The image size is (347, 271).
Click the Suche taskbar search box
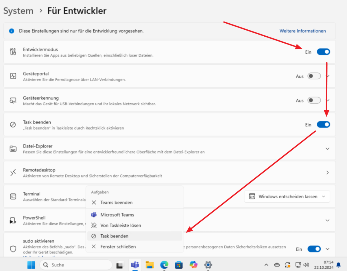(76, 265)
